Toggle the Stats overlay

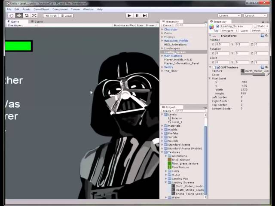pyautogui.click(x=140, y=25)
